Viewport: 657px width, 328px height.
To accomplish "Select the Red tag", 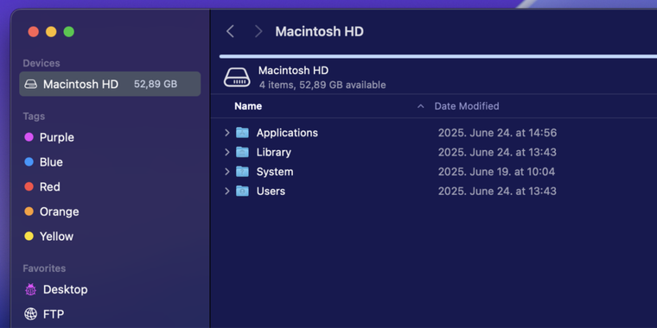I will point(42,186).
